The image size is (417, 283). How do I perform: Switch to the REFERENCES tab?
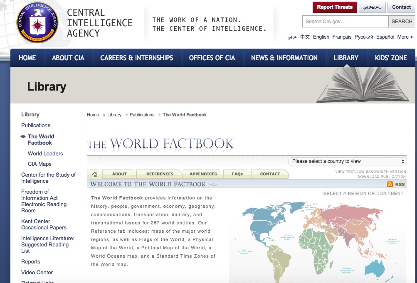click(x=160, y=174)
